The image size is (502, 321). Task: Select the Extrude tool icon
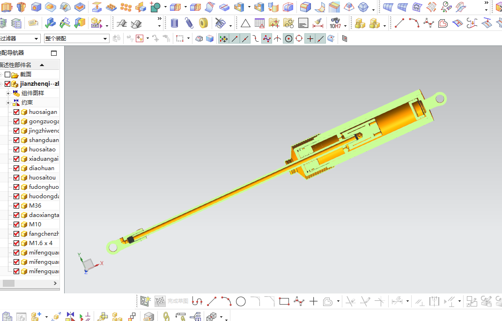click(7, 7)
